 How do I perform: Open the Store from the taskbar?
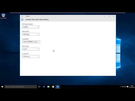pos(53,87)
